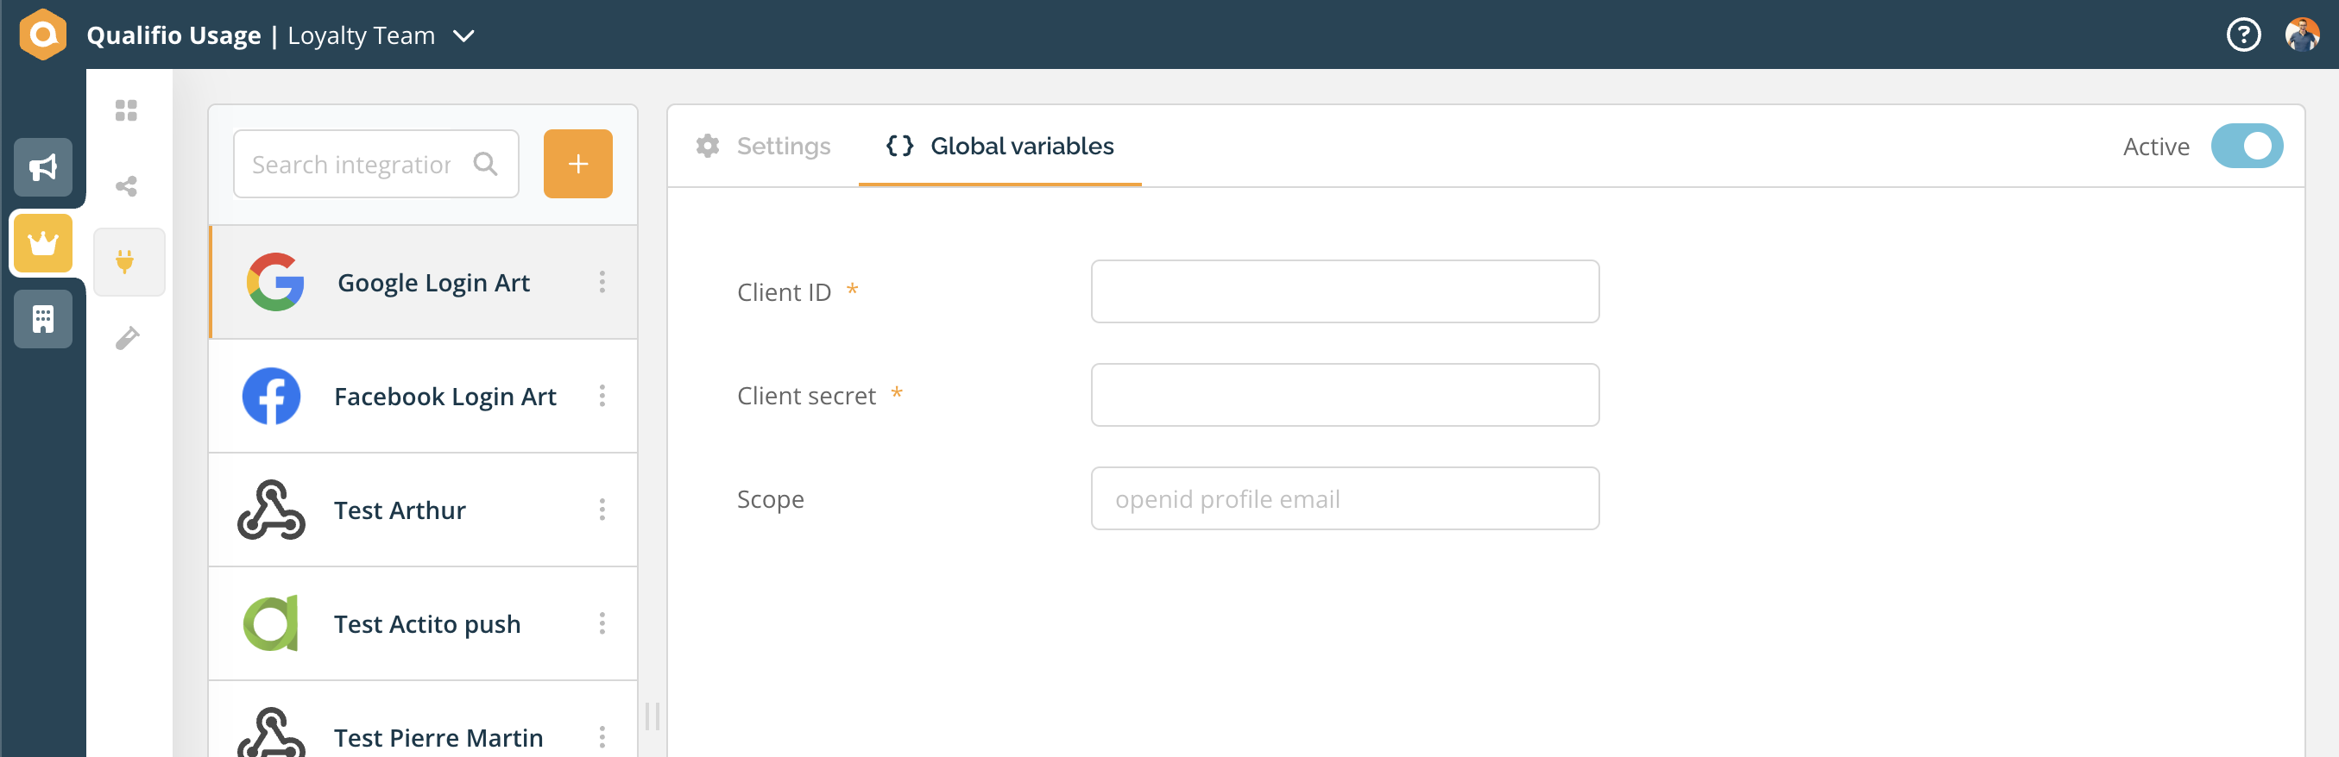Click the Actito logo icon

point(271,623)
